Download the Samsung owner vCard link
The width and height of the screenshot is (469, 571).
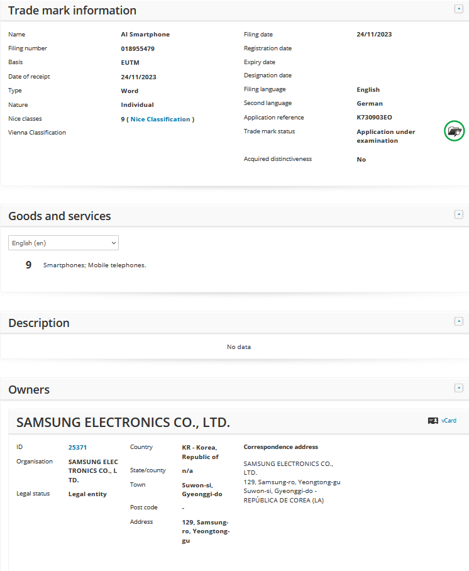coord(449,421)
